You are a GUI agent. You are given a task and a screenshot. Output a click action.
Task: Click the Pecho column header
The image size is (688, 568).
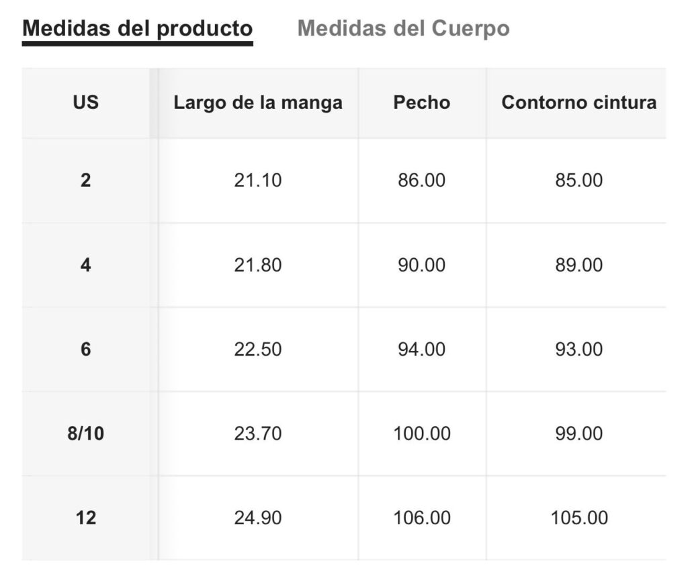pos(422,103)
